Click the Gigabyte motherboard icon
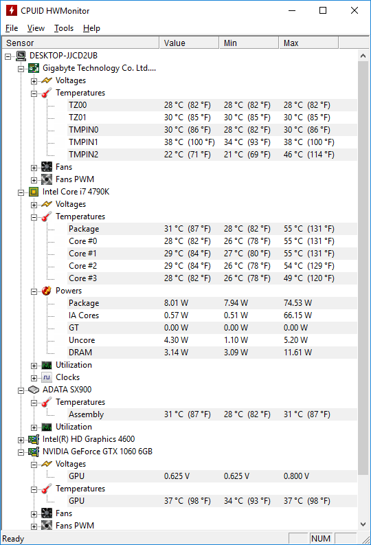Viewport: 371px width, 545px height. tap(34, 68)
